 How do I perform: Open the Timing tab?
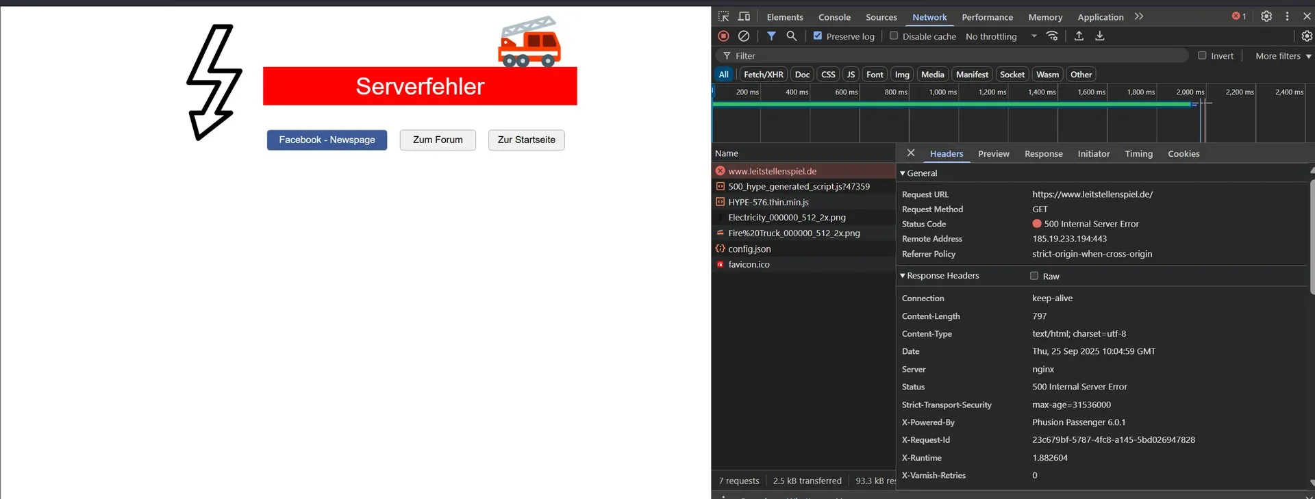pyautogui.click(x=1138, y=154)
